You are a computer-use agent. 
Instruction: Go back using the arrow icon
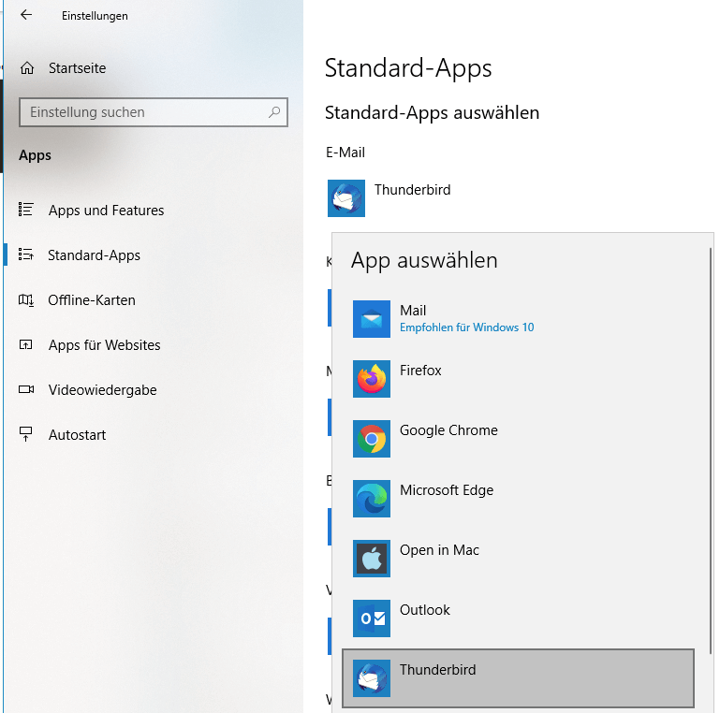point(26,15)
